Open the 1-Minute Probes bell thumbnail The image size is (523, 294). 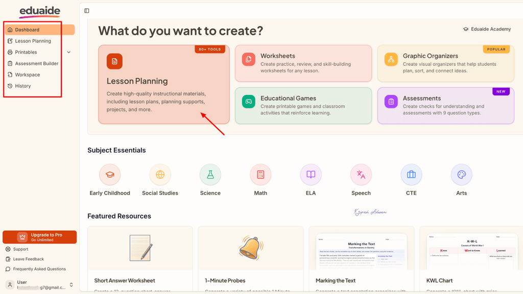click(251, 248)
